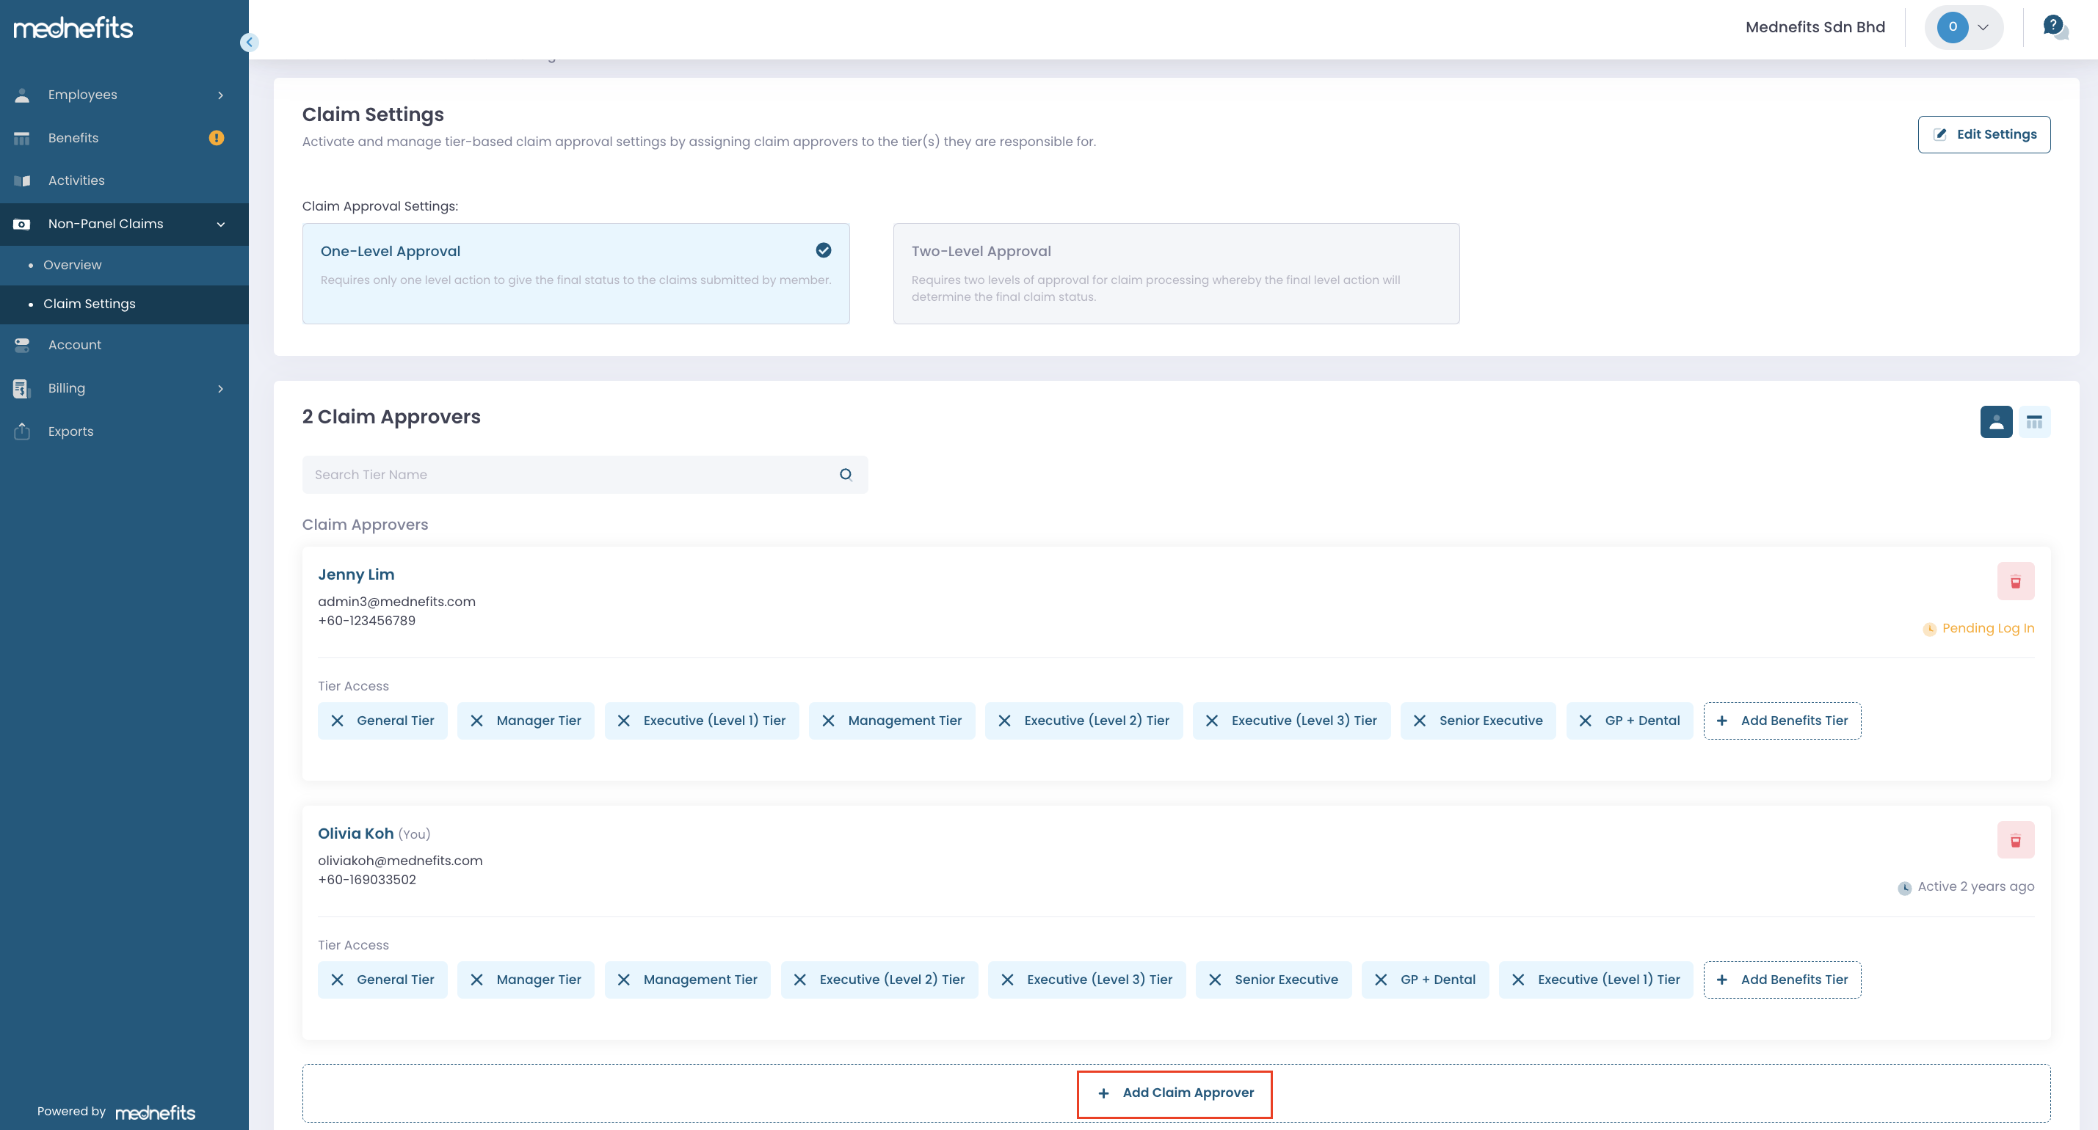This screenshot has height=1130, width=2098.
Task: Open the user account dropdown
Action: point(1964,27)
